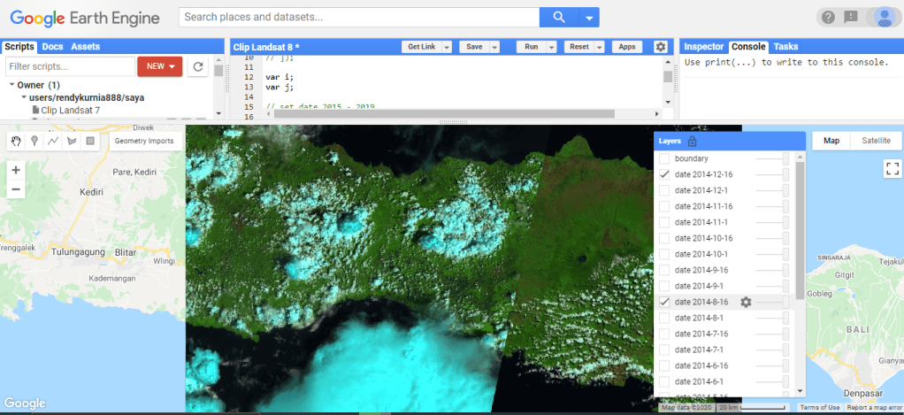Enable the boundary layer checkbox
The width and height of the screenshot is (904, 415).
664,158
